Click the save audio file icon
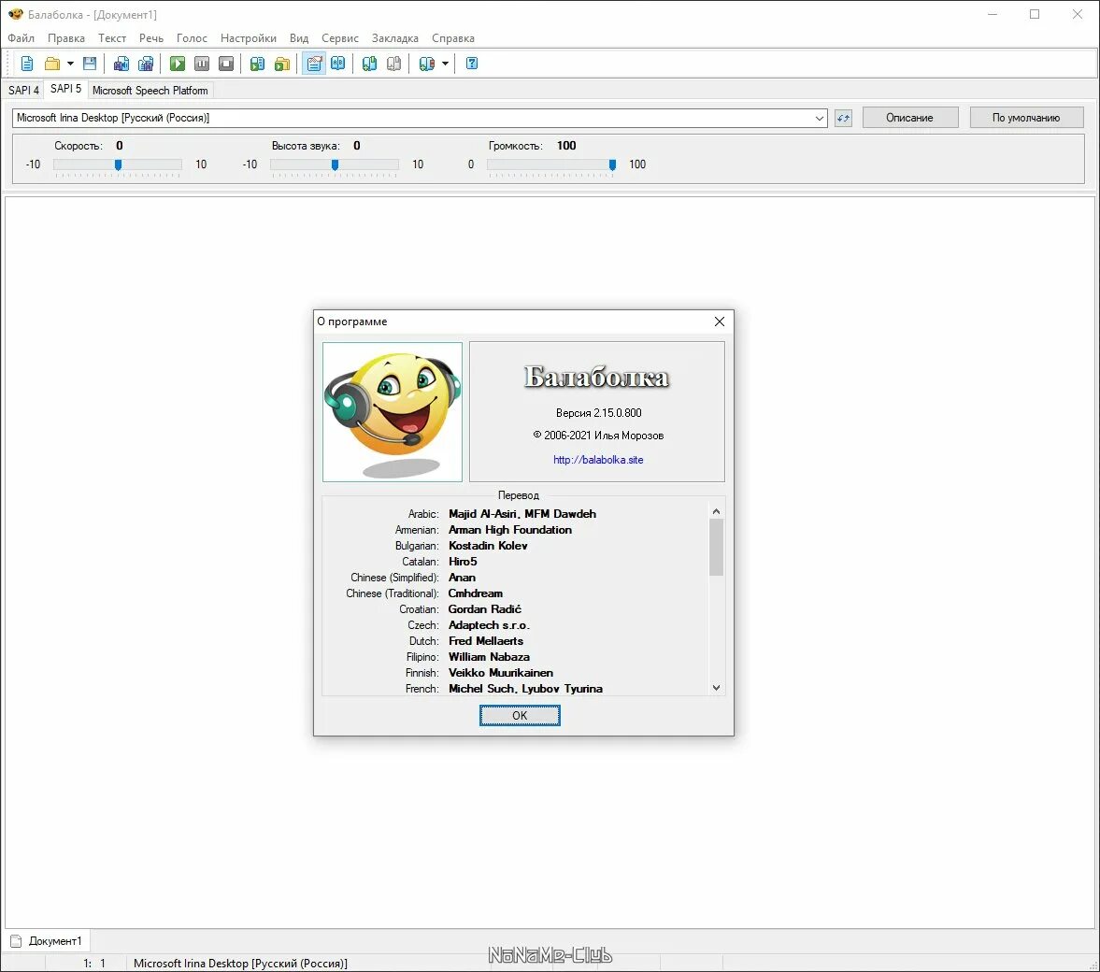The image size is (1100, 972). tap(121, 64)
